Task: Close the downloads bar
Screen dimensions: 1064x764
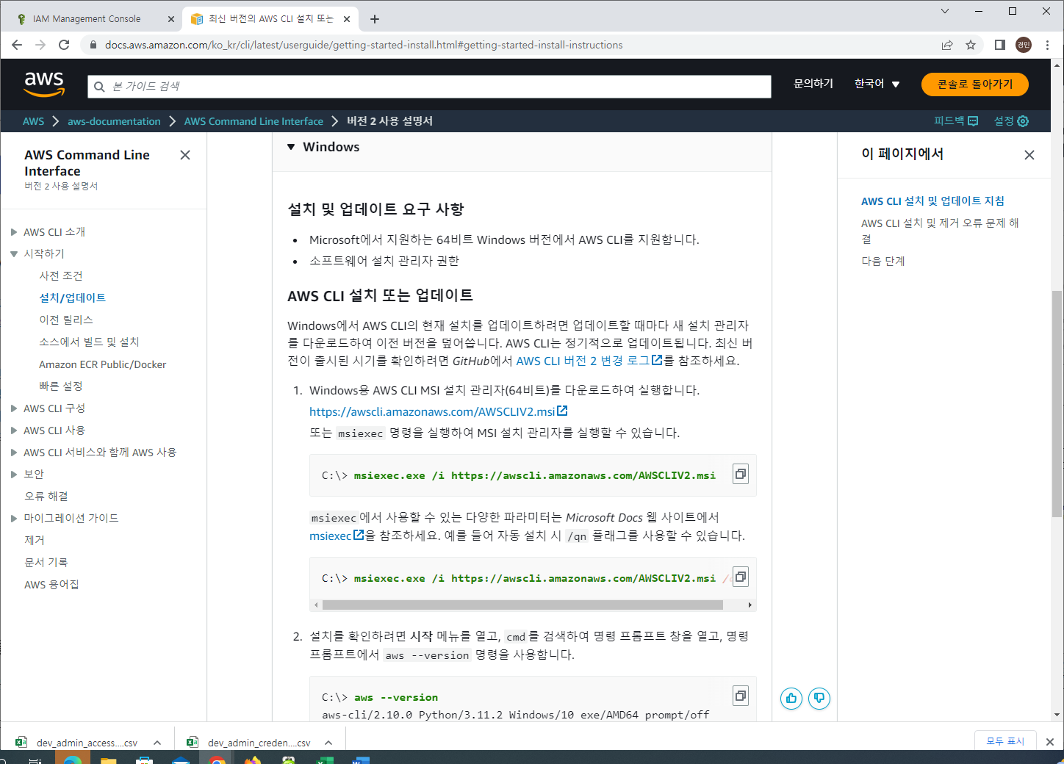Action: click(x=1050, y=742)
